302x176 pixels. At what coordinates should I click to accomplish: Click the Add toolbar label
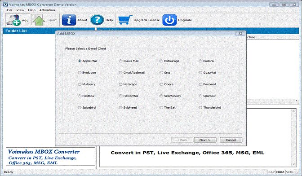[25, 20]
